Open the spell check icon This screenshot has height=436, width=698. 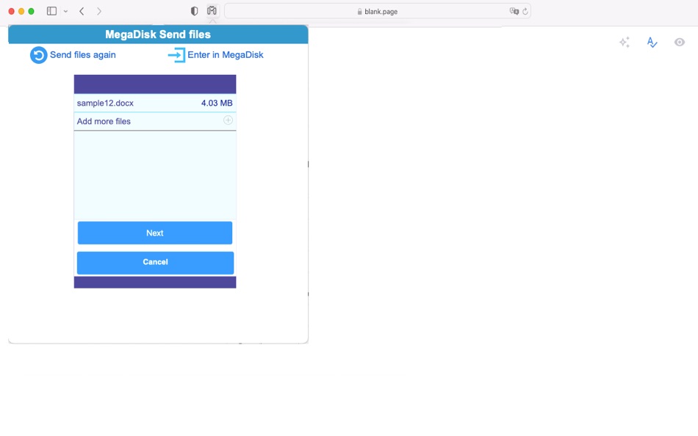pyautogui.click(x=652, y=43)
